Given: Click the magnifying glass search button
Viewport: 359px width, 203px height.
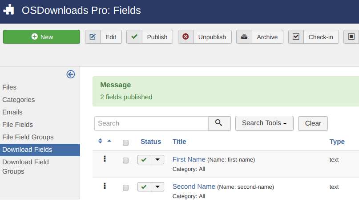Looking at the screenshot, I should [219, 123].
